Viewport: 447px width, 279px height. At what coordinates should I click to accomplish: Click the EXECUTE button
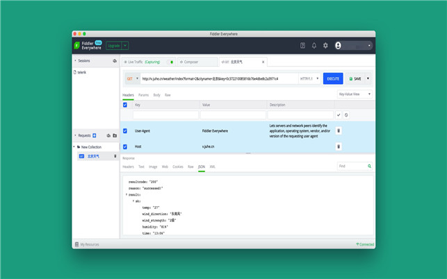click(333, 78)
